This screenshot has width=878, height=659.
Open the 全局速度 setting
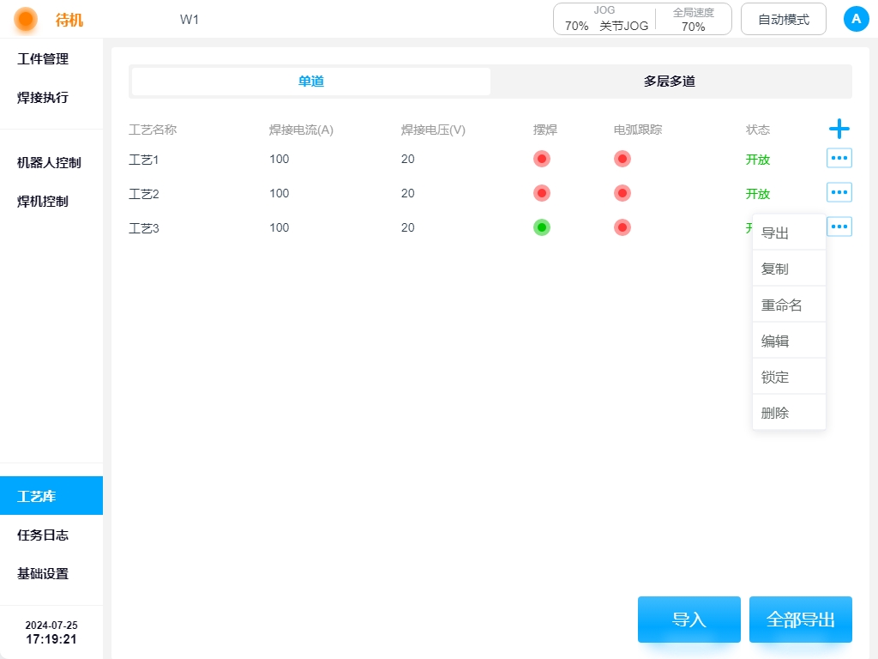[x=693, y=19]
